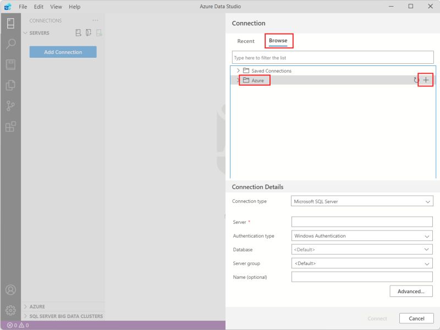Open the Source Control view
The image size is (440, 330).
pos(10,103)
